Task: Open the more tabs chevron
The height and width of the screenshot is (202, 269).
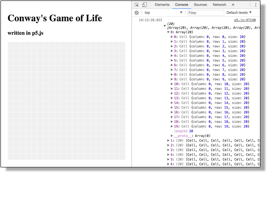Action: pos(233,5)
